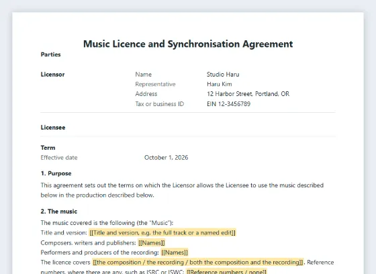Select the Parties heading
The image size is (376, 274).
click(x=50, y=54)
